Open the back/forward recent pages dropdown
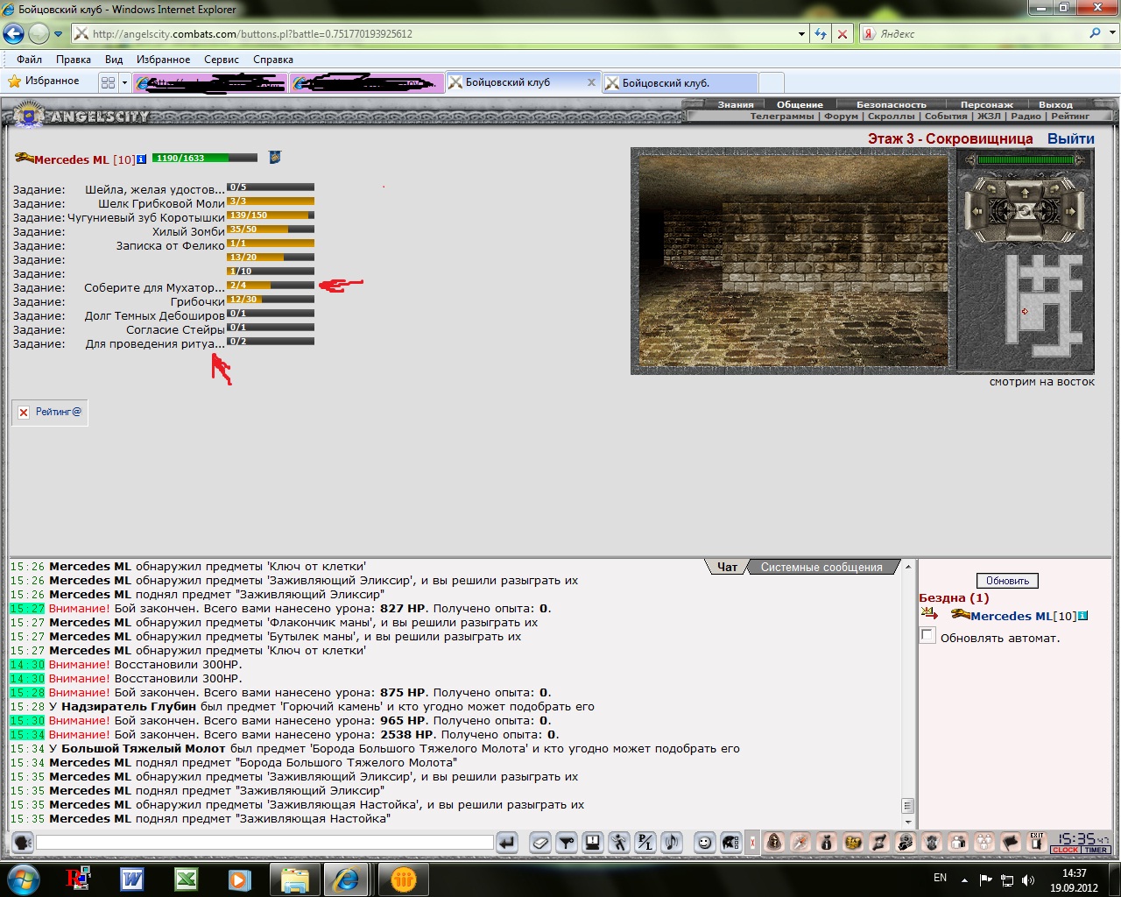Screen dimensions: 1121x897 pyautogui.click(x=59, y=34)
